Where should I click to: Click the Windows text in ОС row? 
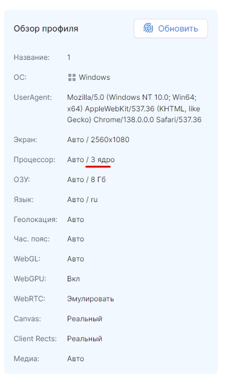(x=94, y=77)
